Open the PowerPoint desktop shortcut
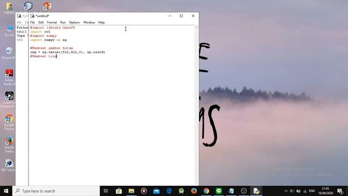 coord(47,6)
